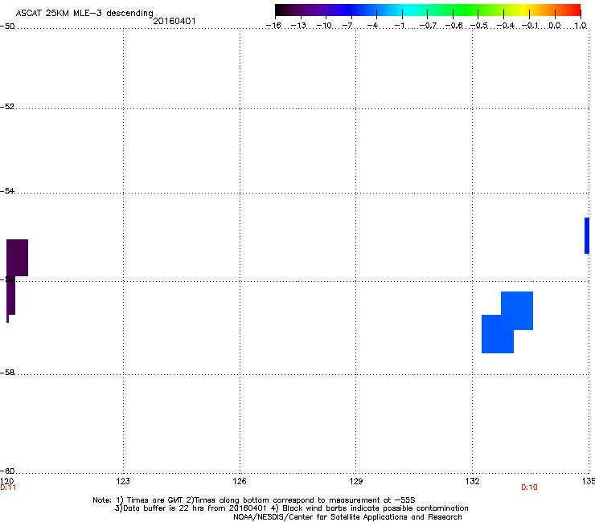This screenshot has width=595, height=522.
Task: Click the -0.5 colorbar label
Action: (x=479, y=26)
